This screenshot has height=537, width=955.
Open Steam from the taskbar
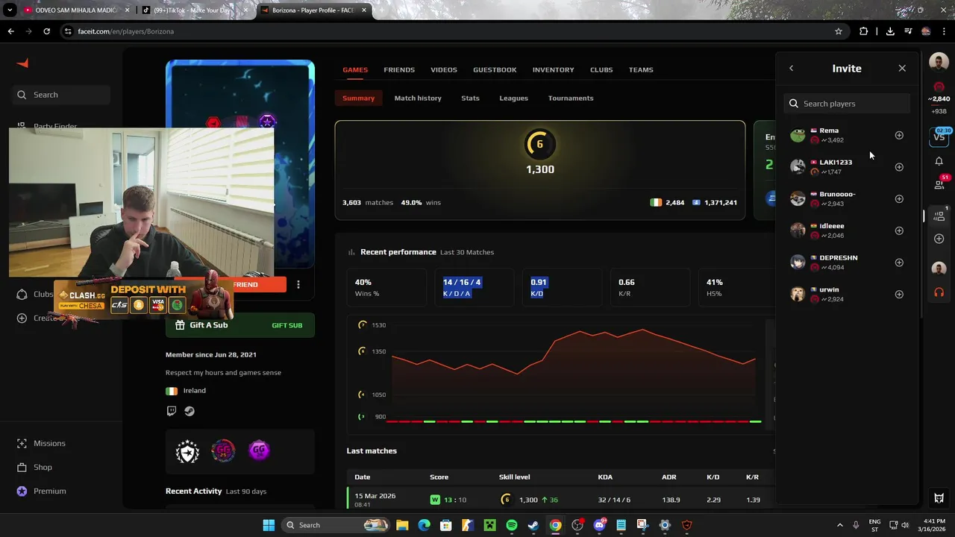pos(533,525)
